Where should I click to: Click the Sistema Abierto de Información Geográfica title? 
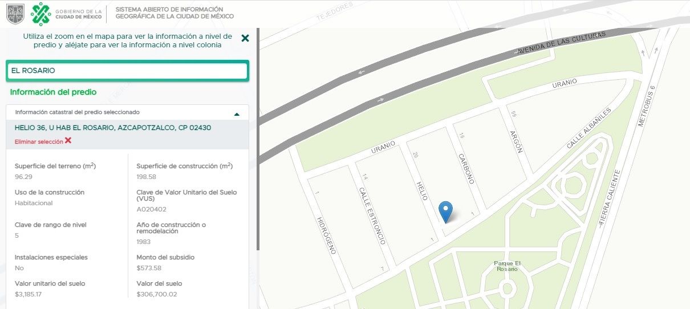tap(174, 13)
